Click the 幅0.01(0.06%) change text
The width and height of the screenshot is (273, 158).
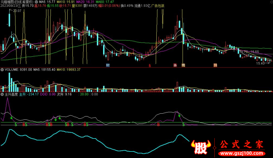point(109,6)
